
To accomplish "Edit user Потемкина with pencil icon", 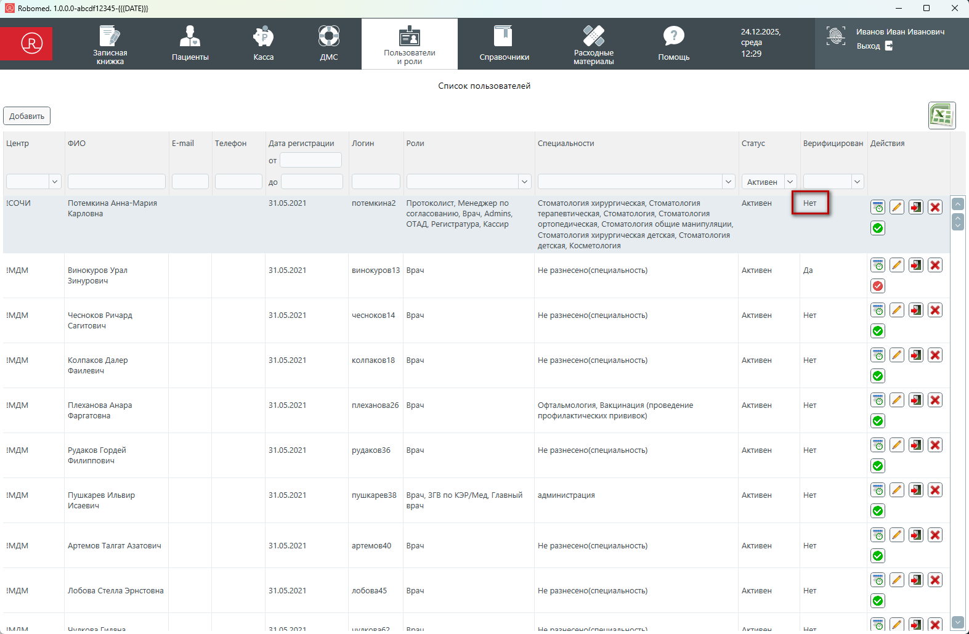I will tap(897, 207).
